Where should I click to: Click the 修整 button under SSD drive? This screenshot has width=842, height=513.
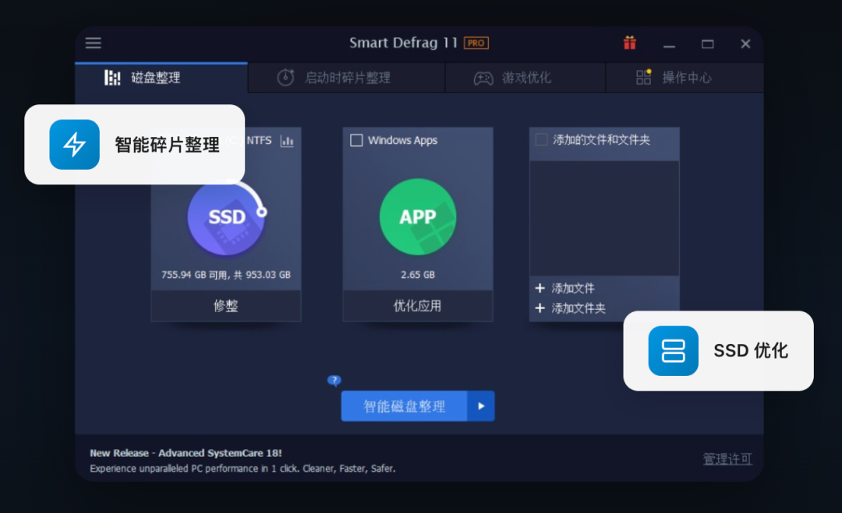click(x=226, y=306)
